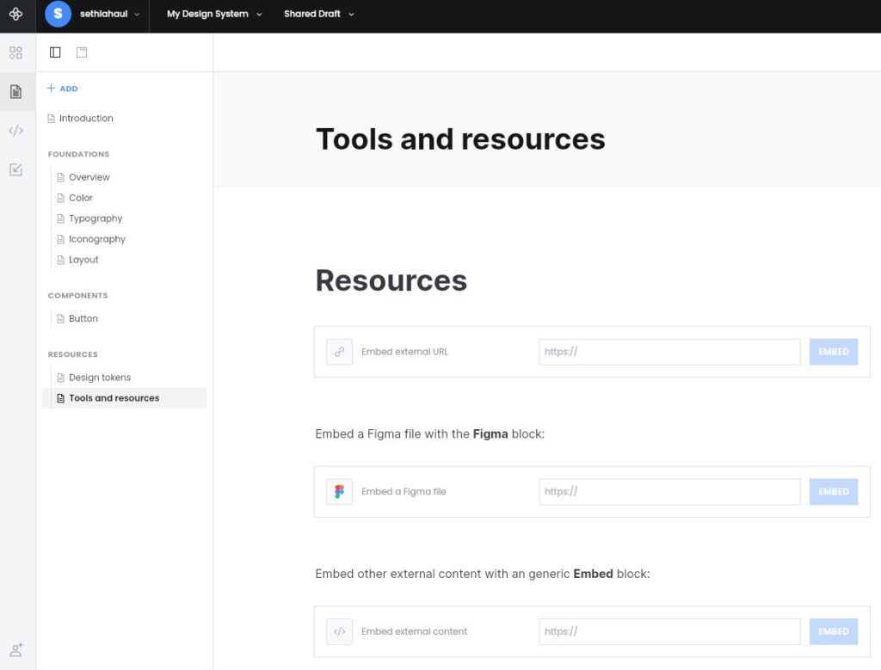
Task: Click the Add button in sidebar
Action: coord(63,89)
